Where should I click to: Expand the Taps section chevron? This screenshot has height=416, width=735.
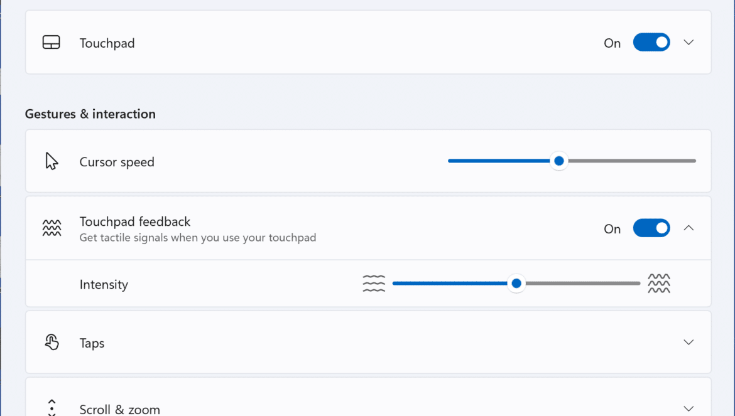688,342
